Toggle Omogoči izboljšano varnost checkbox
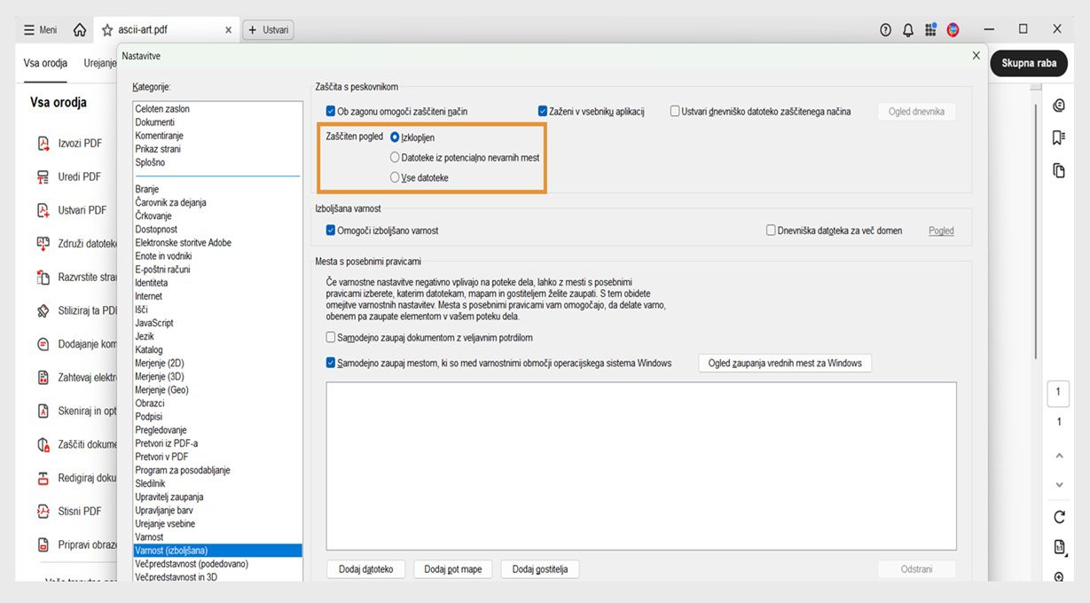 (331, 231)
